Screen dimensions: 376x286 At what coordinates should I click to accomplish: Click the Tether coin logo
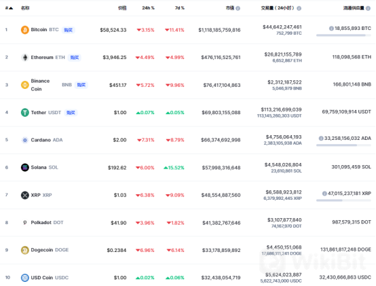[25, 113]
